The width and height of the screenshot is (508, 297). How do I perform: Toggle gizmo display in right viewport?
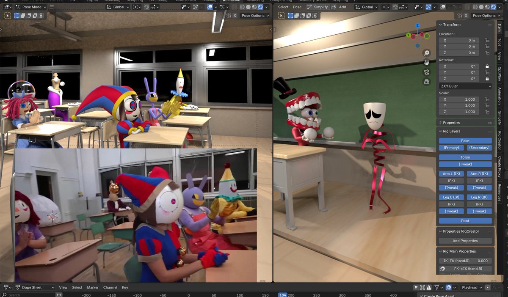(x=429, y=7)
